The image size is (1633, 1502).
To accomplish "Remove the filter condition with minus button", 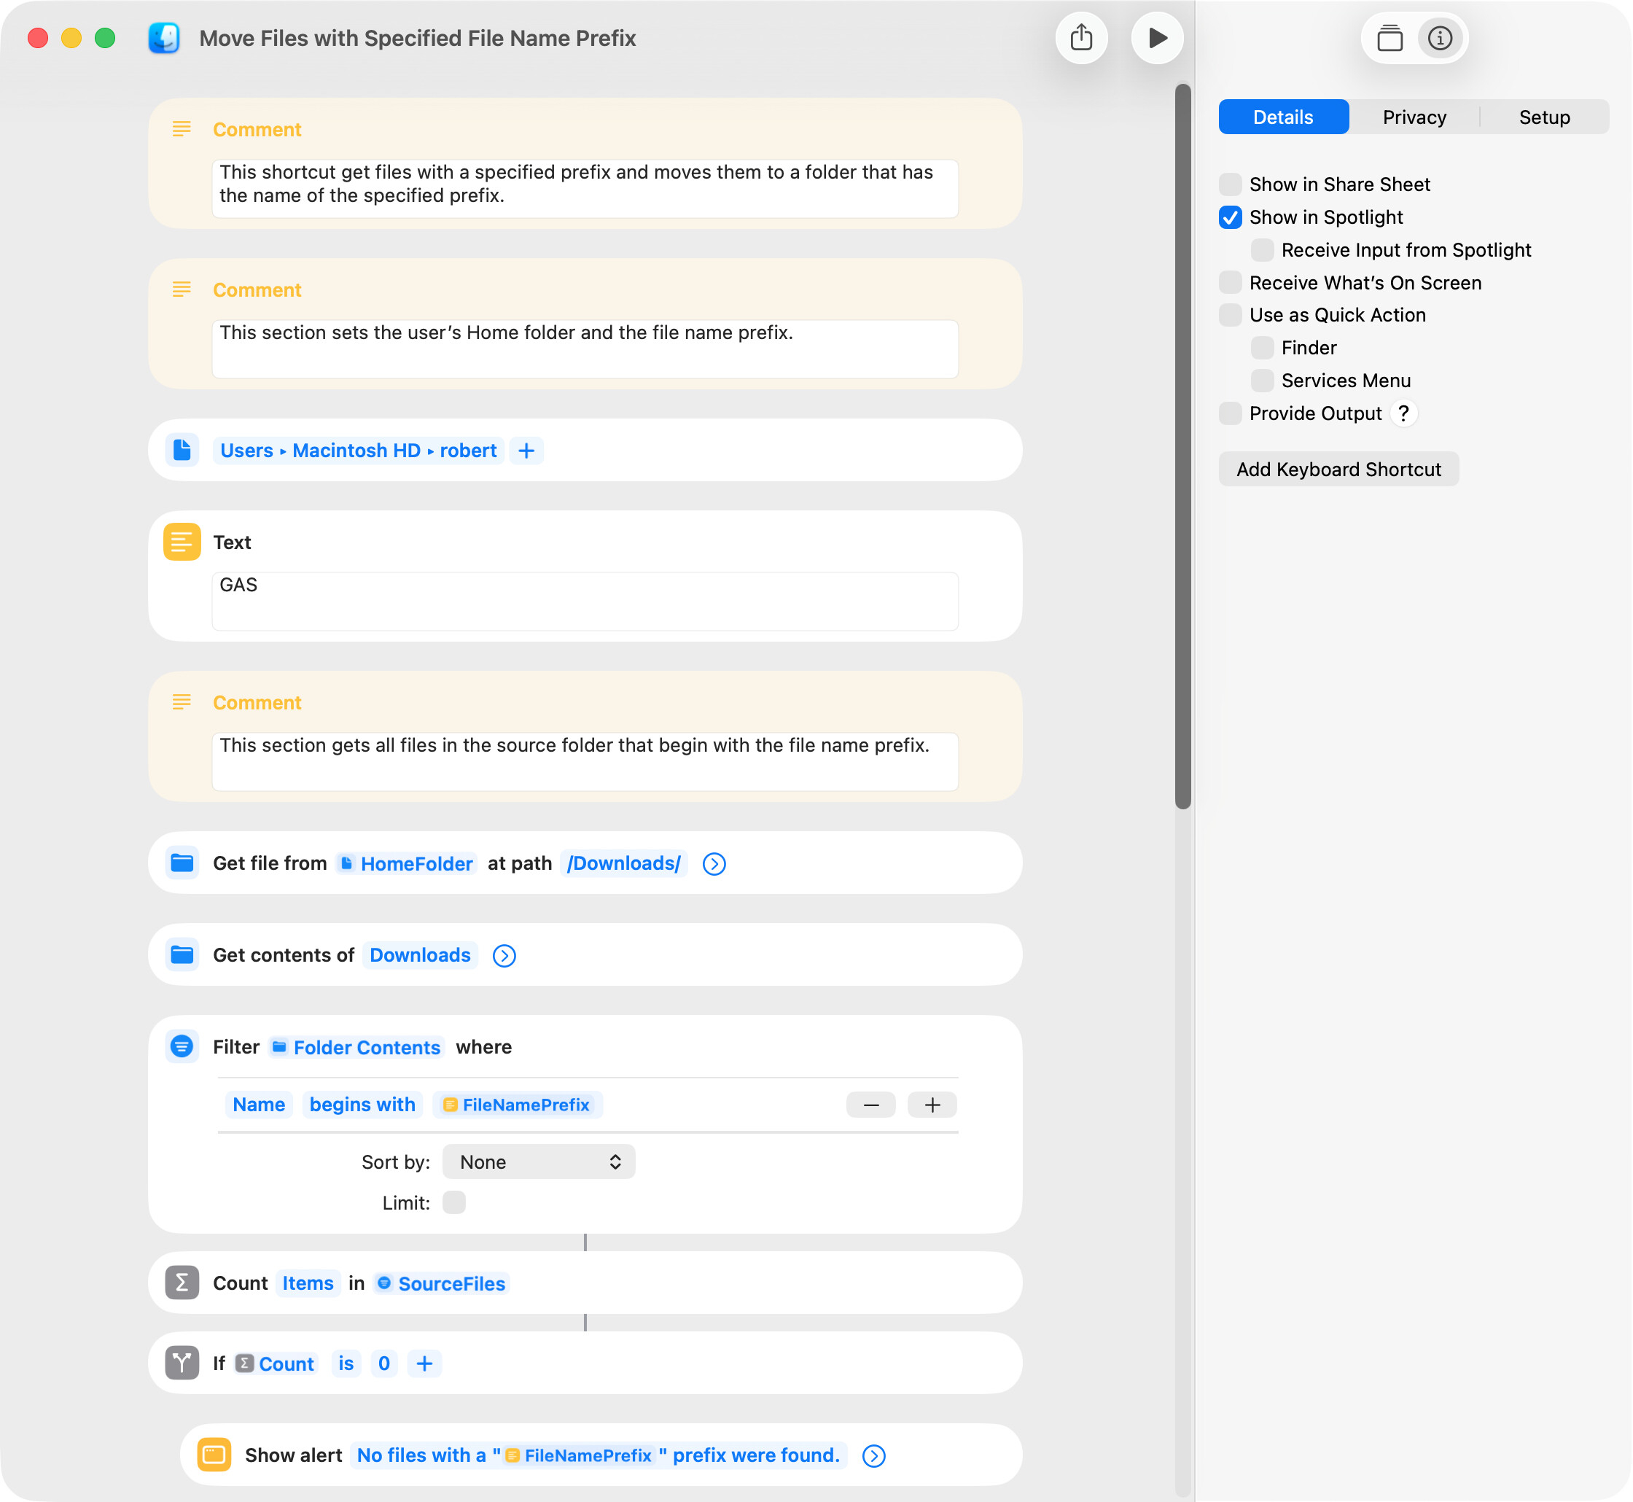I will click(x=871, y=1105).
